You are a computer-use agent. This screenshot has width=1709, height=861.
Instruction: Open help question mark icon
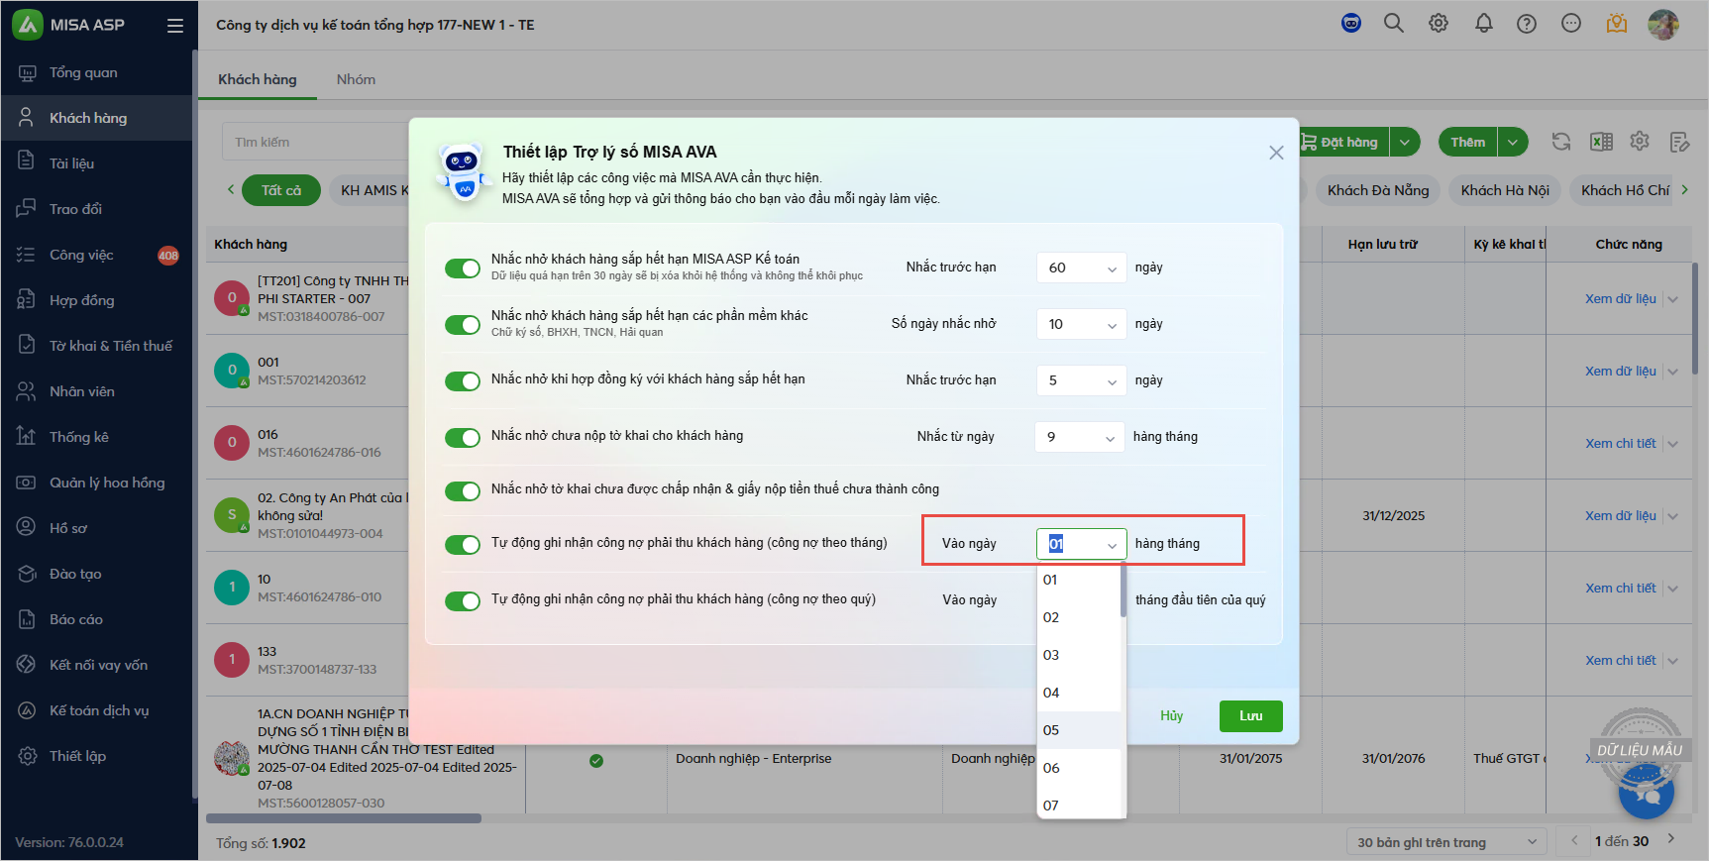coord(1527,23)
